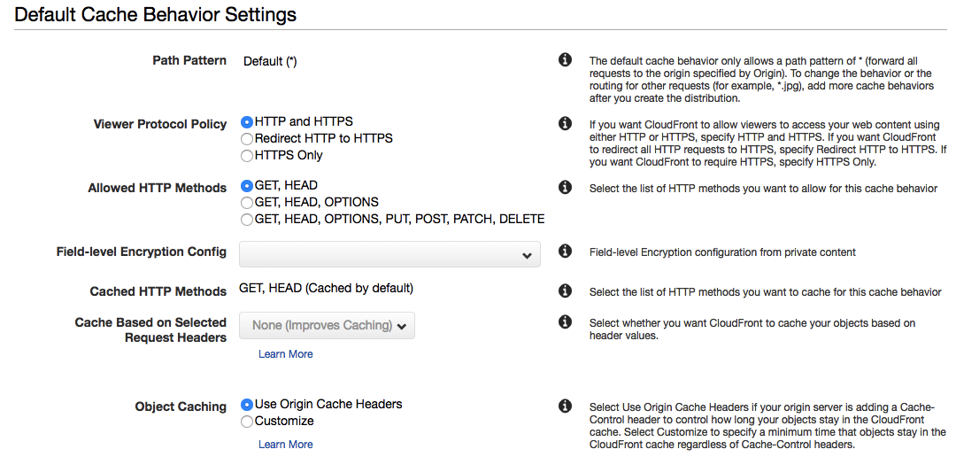Click info icon for Cache Based on Headers
The image size is (956, 457).
(x=565, y=321)
